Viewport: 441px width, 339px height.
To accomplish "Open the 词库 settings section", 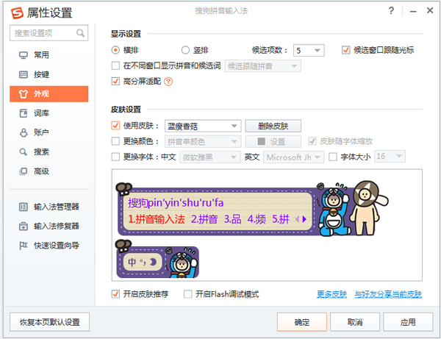I will [x=49, y=113].
